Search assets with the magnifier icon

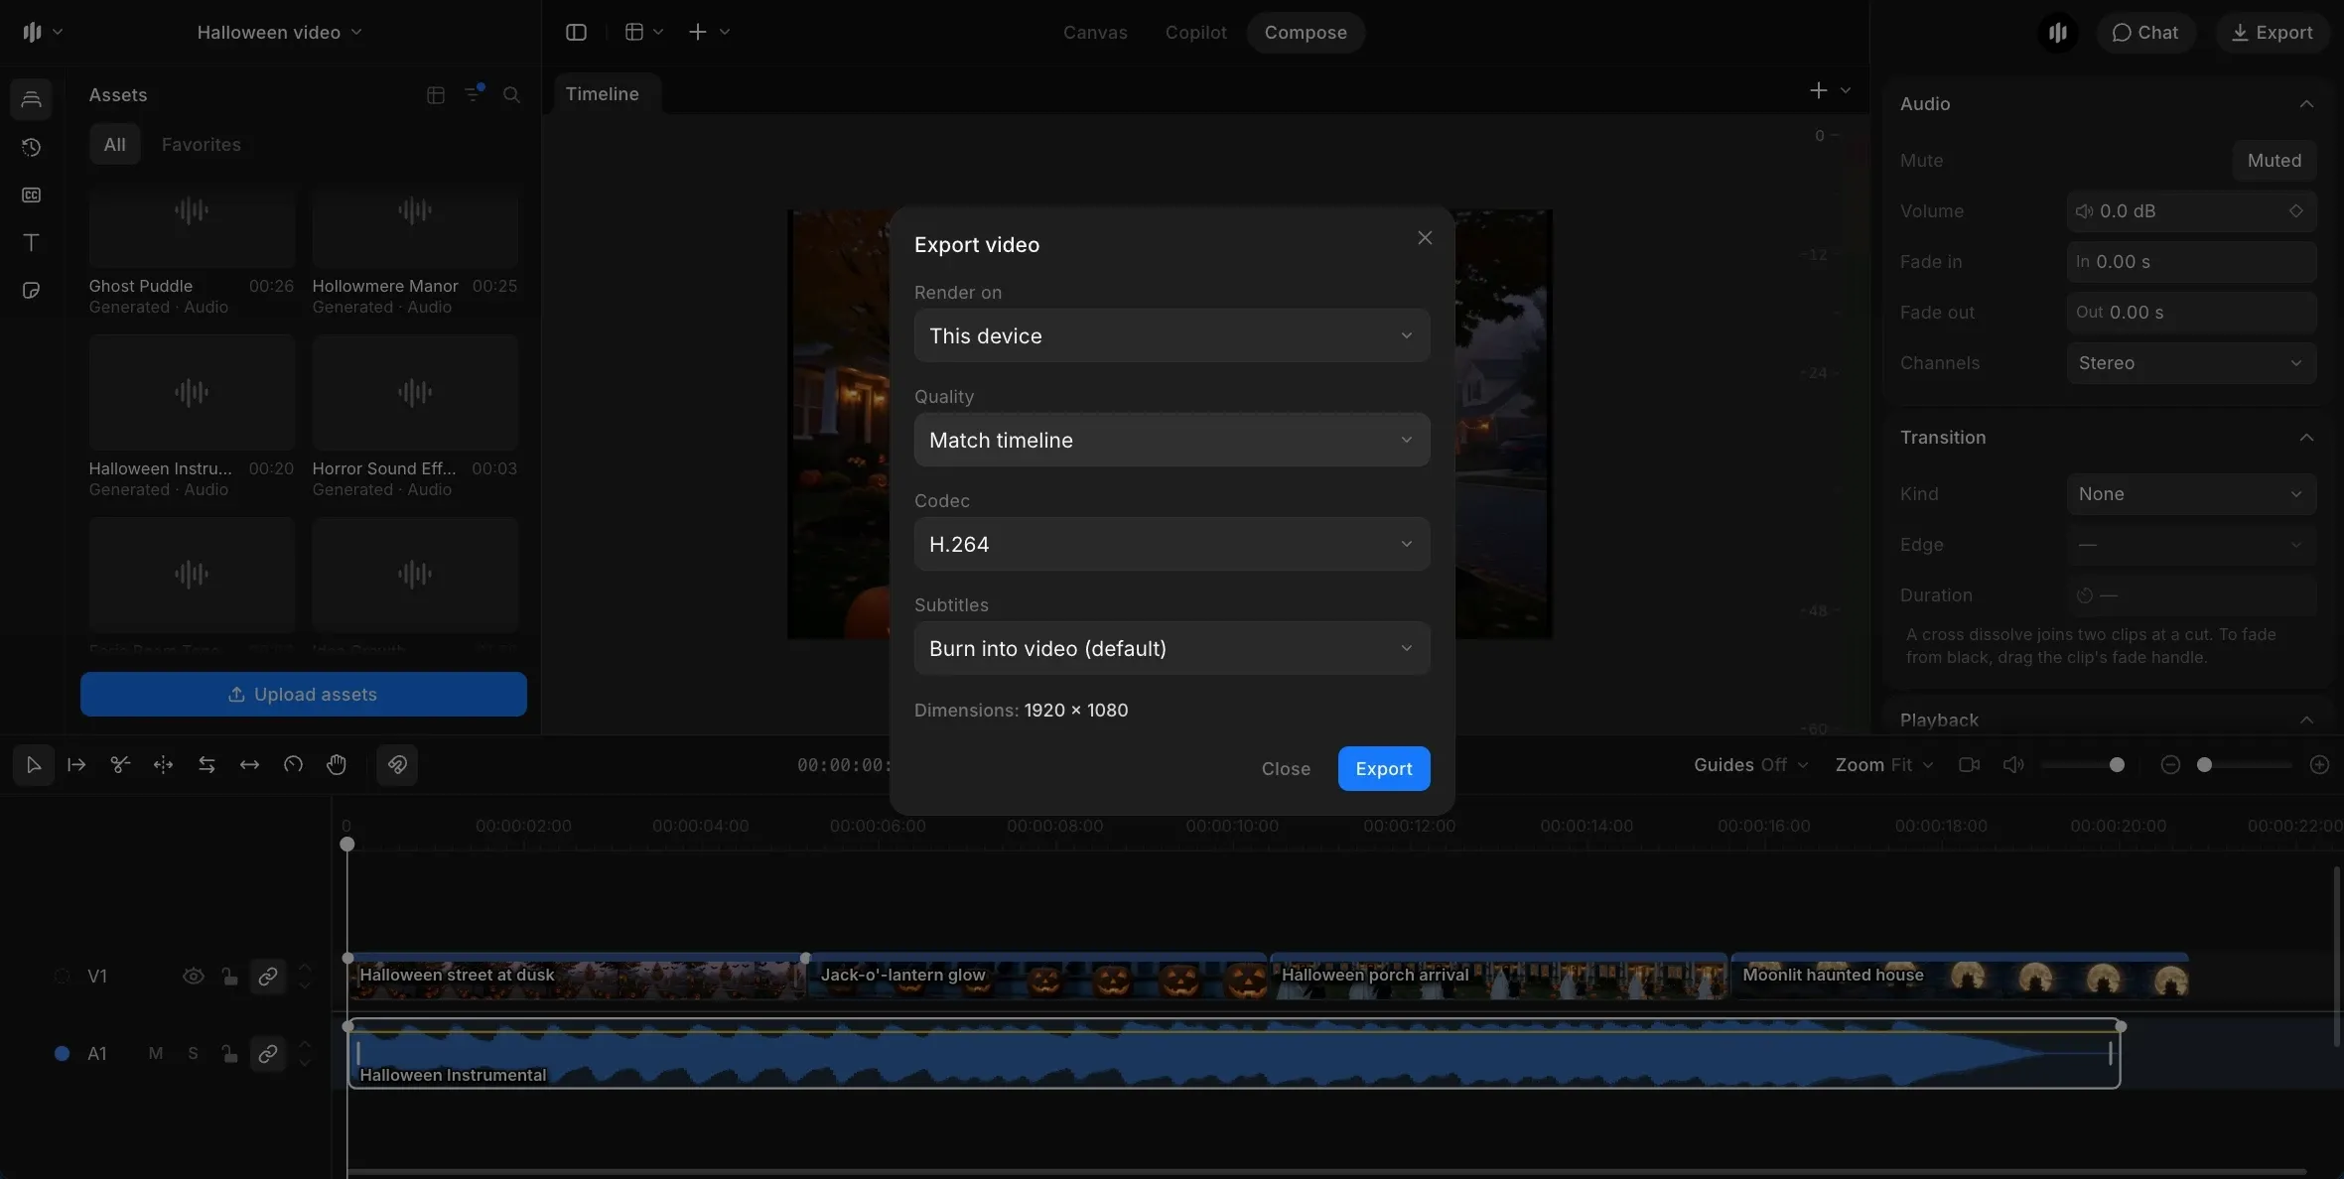(x=511, y=95)
